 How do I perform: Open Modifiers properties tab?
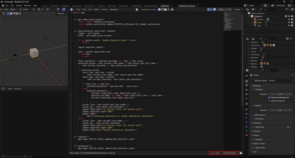247,114
